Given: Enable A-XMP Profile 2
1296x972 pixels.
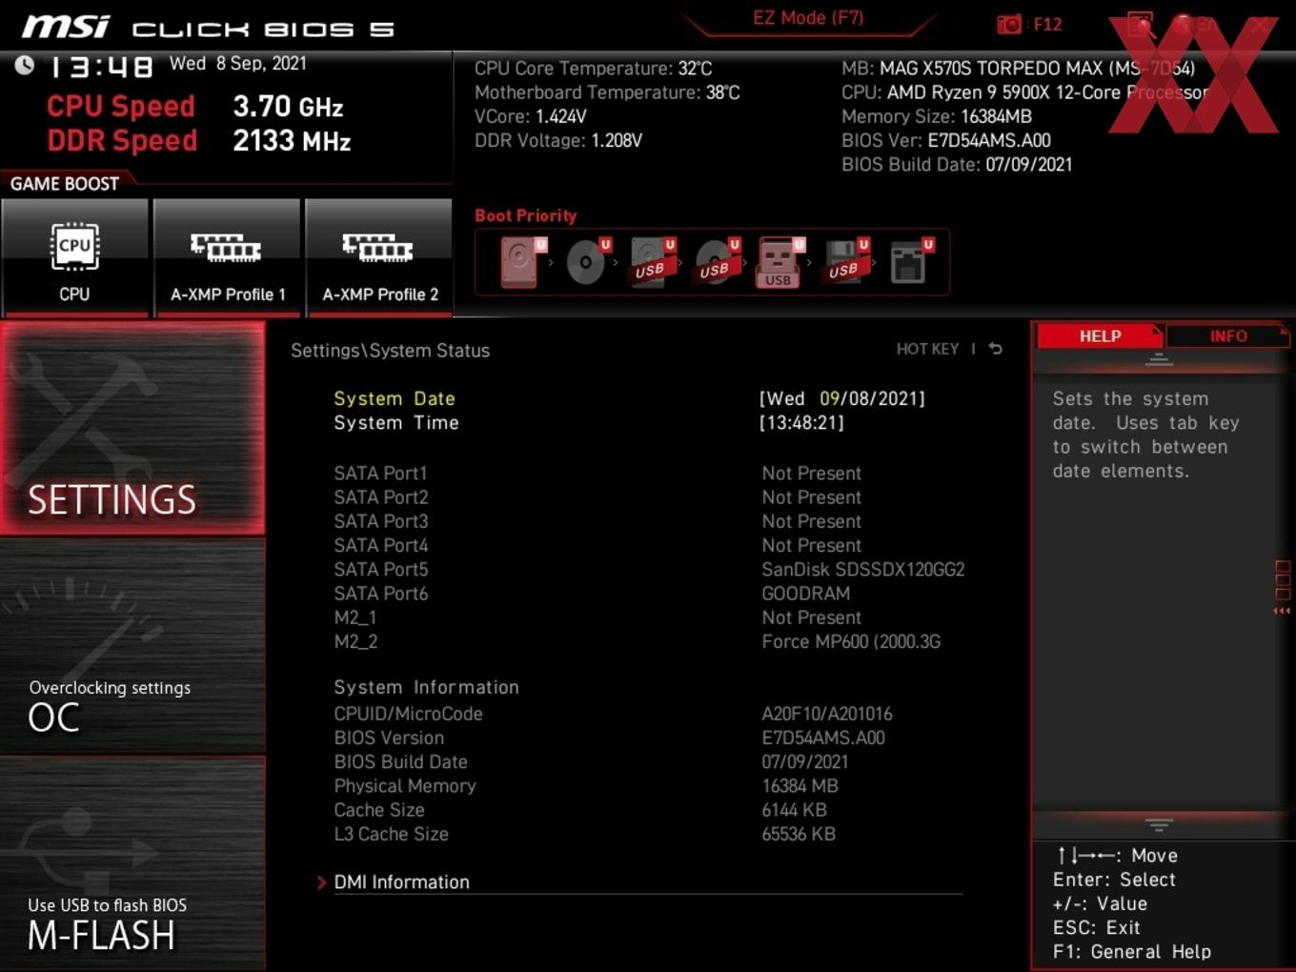Looking at the screenshot, I should tap(379, 257).
